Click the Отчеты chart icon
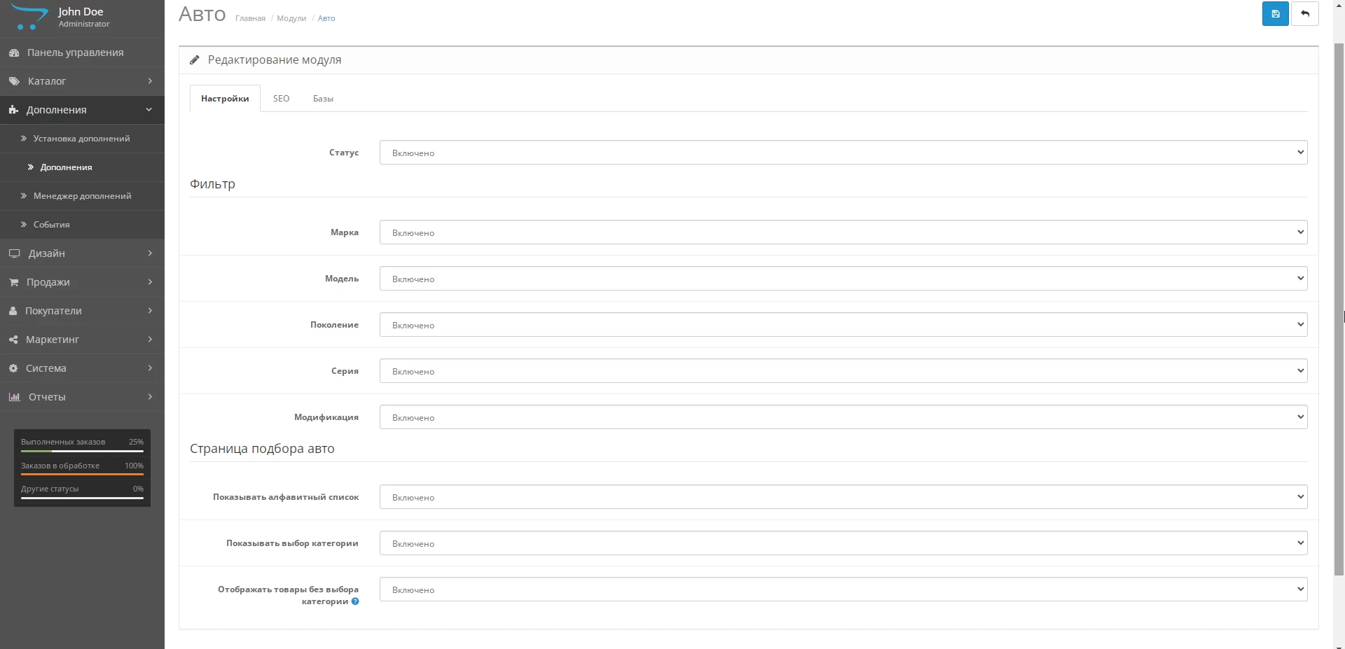Viewport: 1345px width, 649px height. pyautogui.click(x=14, y=397)
